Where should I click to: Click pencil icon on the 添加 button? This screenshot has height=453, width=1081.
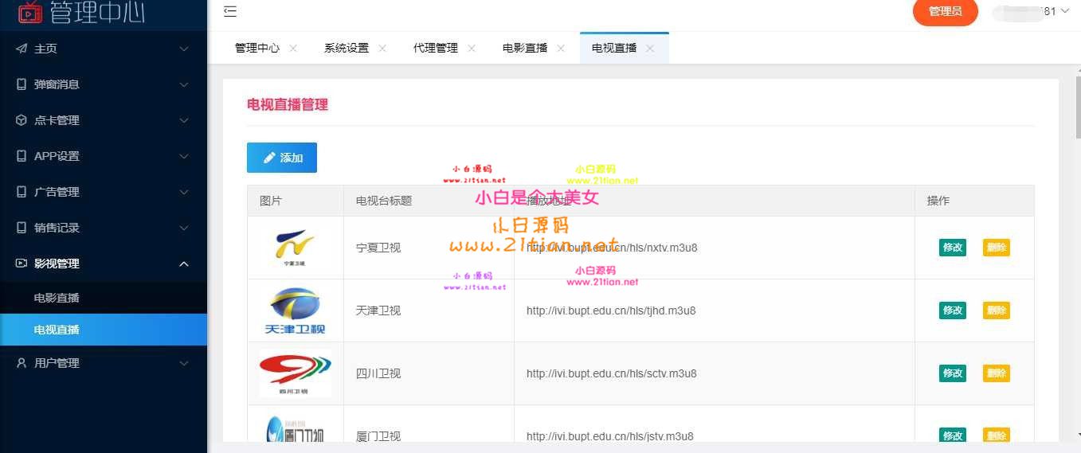269,158
